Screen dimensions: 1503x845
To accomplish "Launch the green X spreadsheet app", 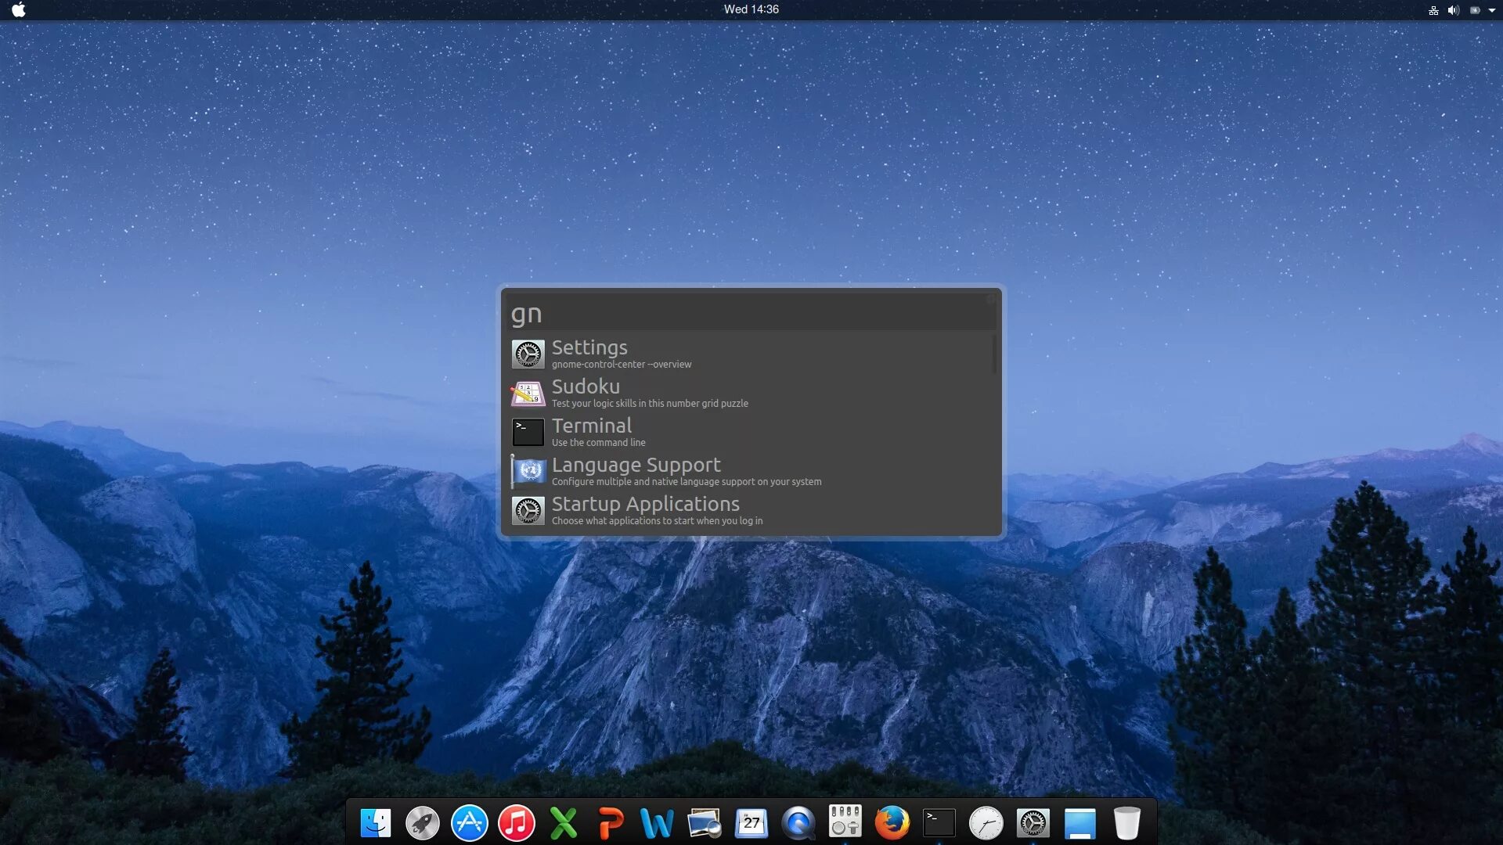I will pos(564,823).
